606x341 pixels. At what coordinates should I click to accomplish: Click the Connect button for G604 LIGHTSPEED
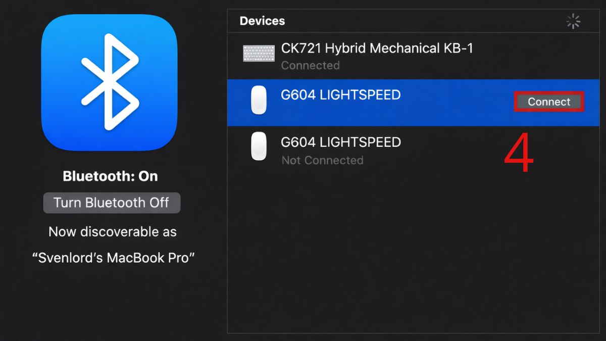[x=549, y=102]
